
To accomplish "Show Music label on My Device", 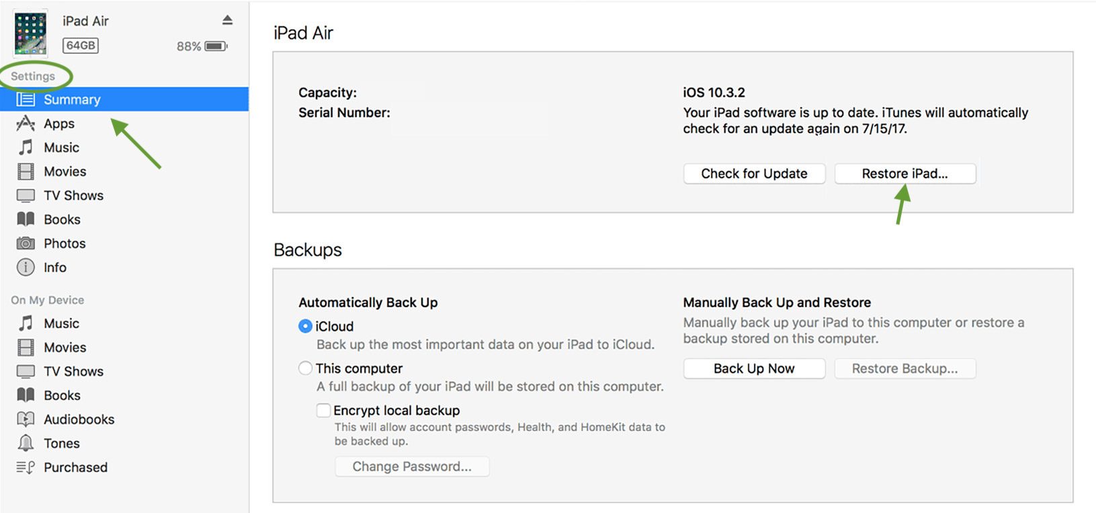I will click(x=61, y=323).
